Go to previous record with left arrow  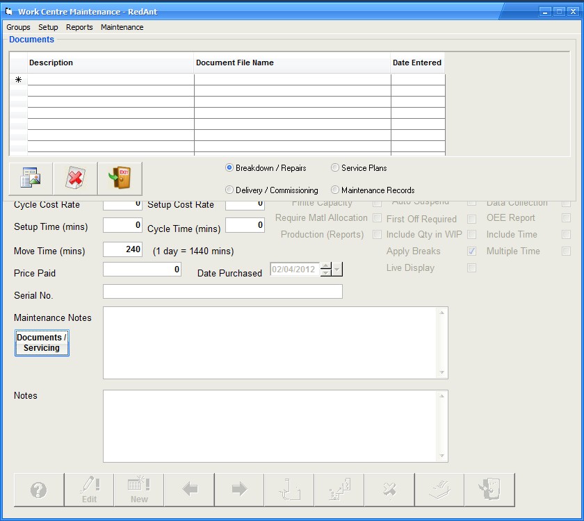[189, 490]
